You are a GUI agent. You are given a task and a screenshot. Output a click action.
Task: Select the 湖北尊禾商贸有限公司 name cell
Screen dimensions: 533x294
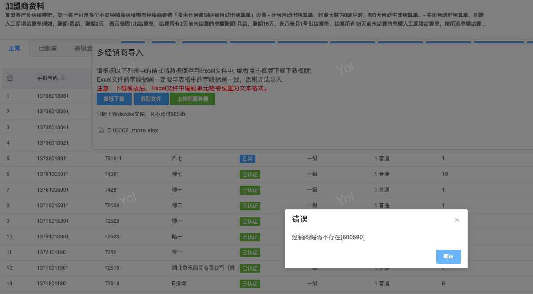(203, 268)
